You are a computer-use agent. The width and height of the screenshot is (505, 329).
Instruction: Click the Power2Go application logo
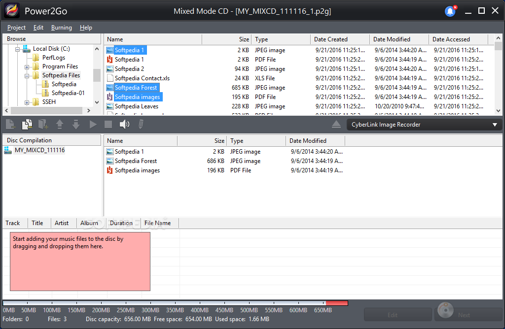pyautogui.click(x=12, y=11)
